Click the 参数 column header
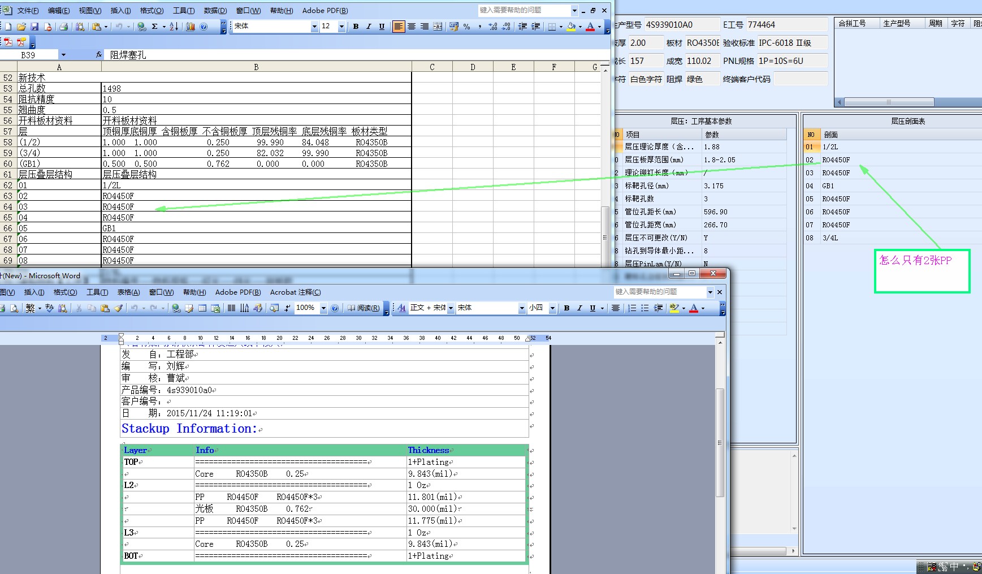Viewport: 982px width, 574px height. [x=744, y=135]
